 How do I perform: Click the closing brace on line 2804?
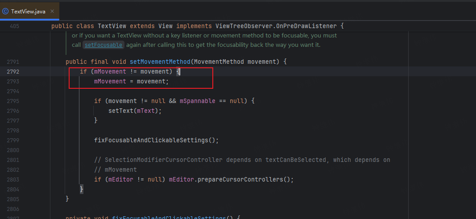pos(81,189)
